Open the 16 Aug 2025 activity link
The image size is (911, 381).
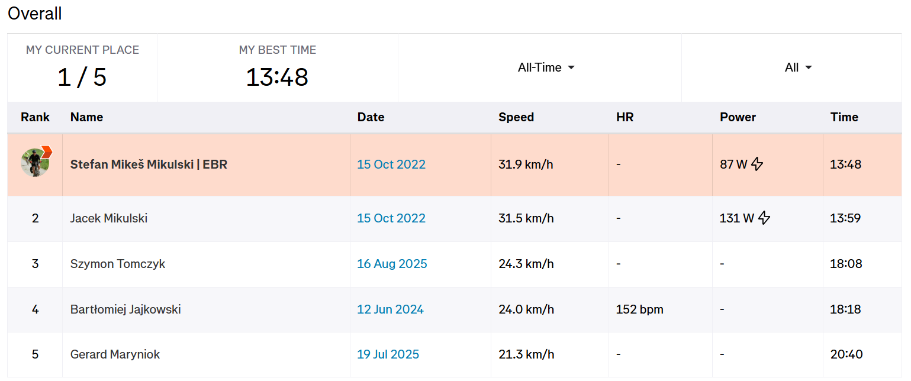(391, 264)
